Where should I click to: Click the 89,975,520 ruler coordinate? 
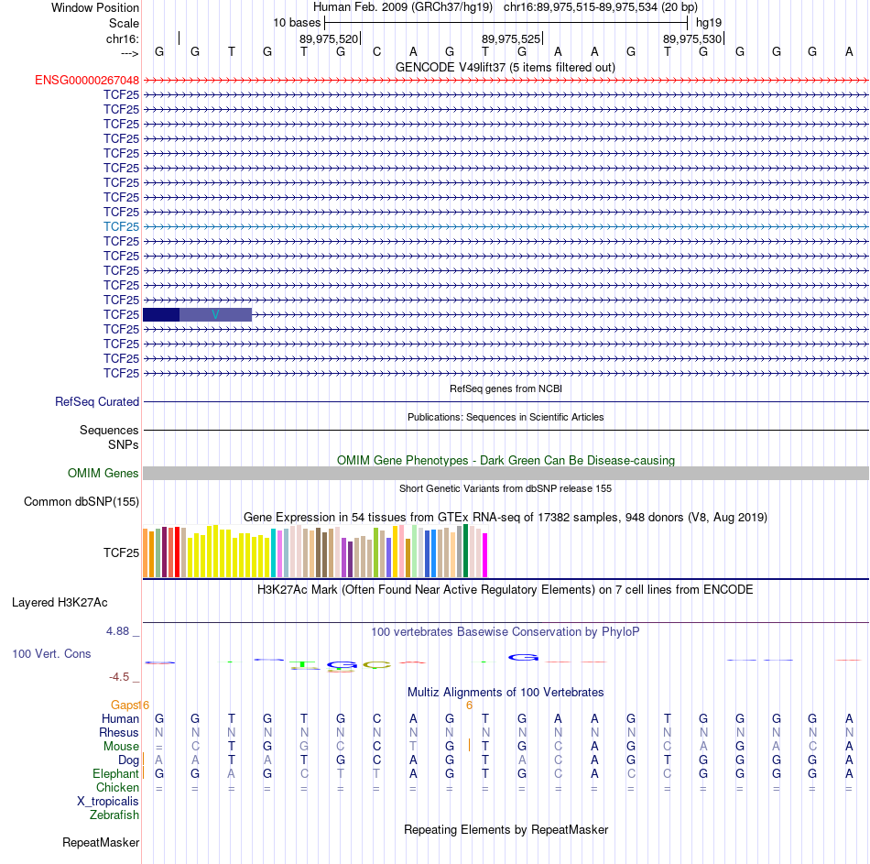[329, 38]
